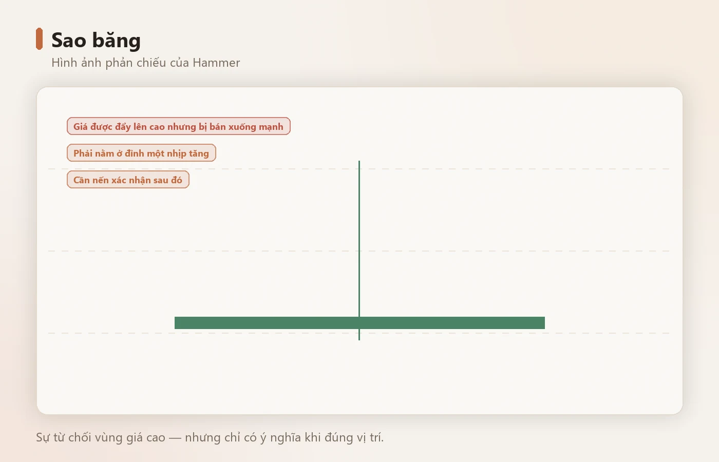719x462 pixels.
Task: Click the short lower wick below the body
Action: [x=359, y=335]
